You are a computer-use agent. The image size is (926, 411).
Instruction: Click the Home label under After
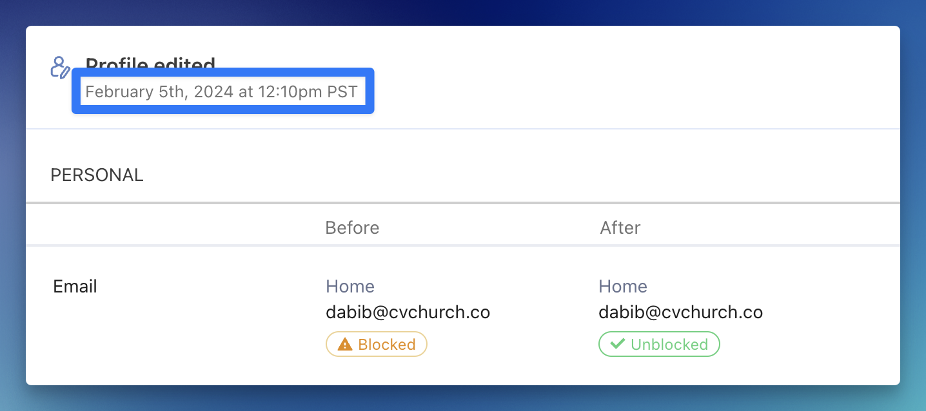(x=623, y=286)
